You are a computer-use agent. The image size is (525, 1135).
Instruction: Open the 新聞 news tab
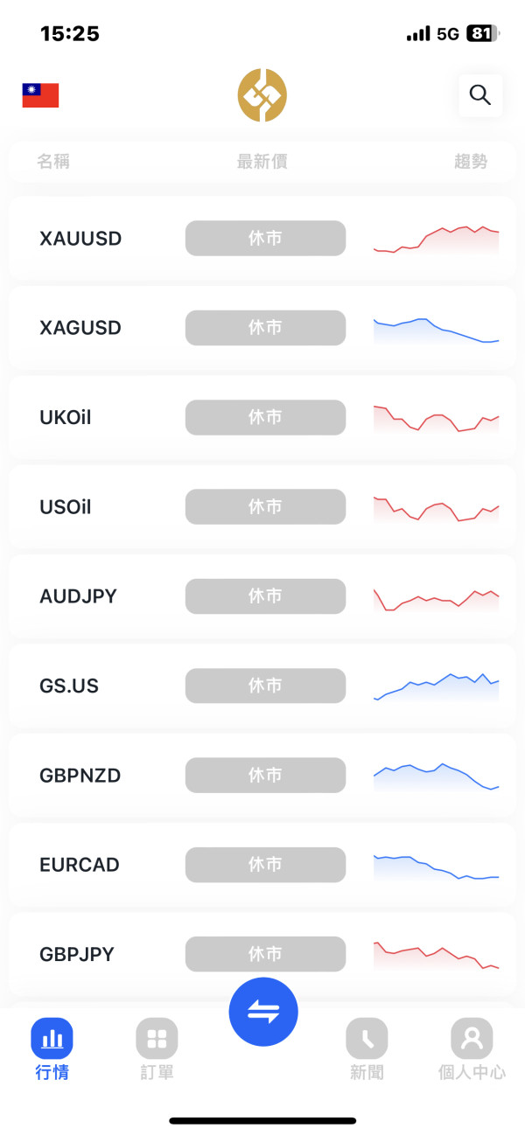[367, 1049]
